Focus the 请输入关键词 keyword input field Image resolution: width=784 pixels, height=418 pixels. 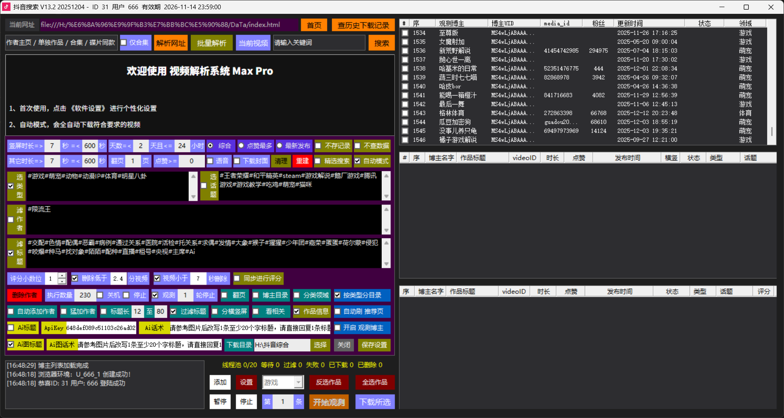pos(319,43)
